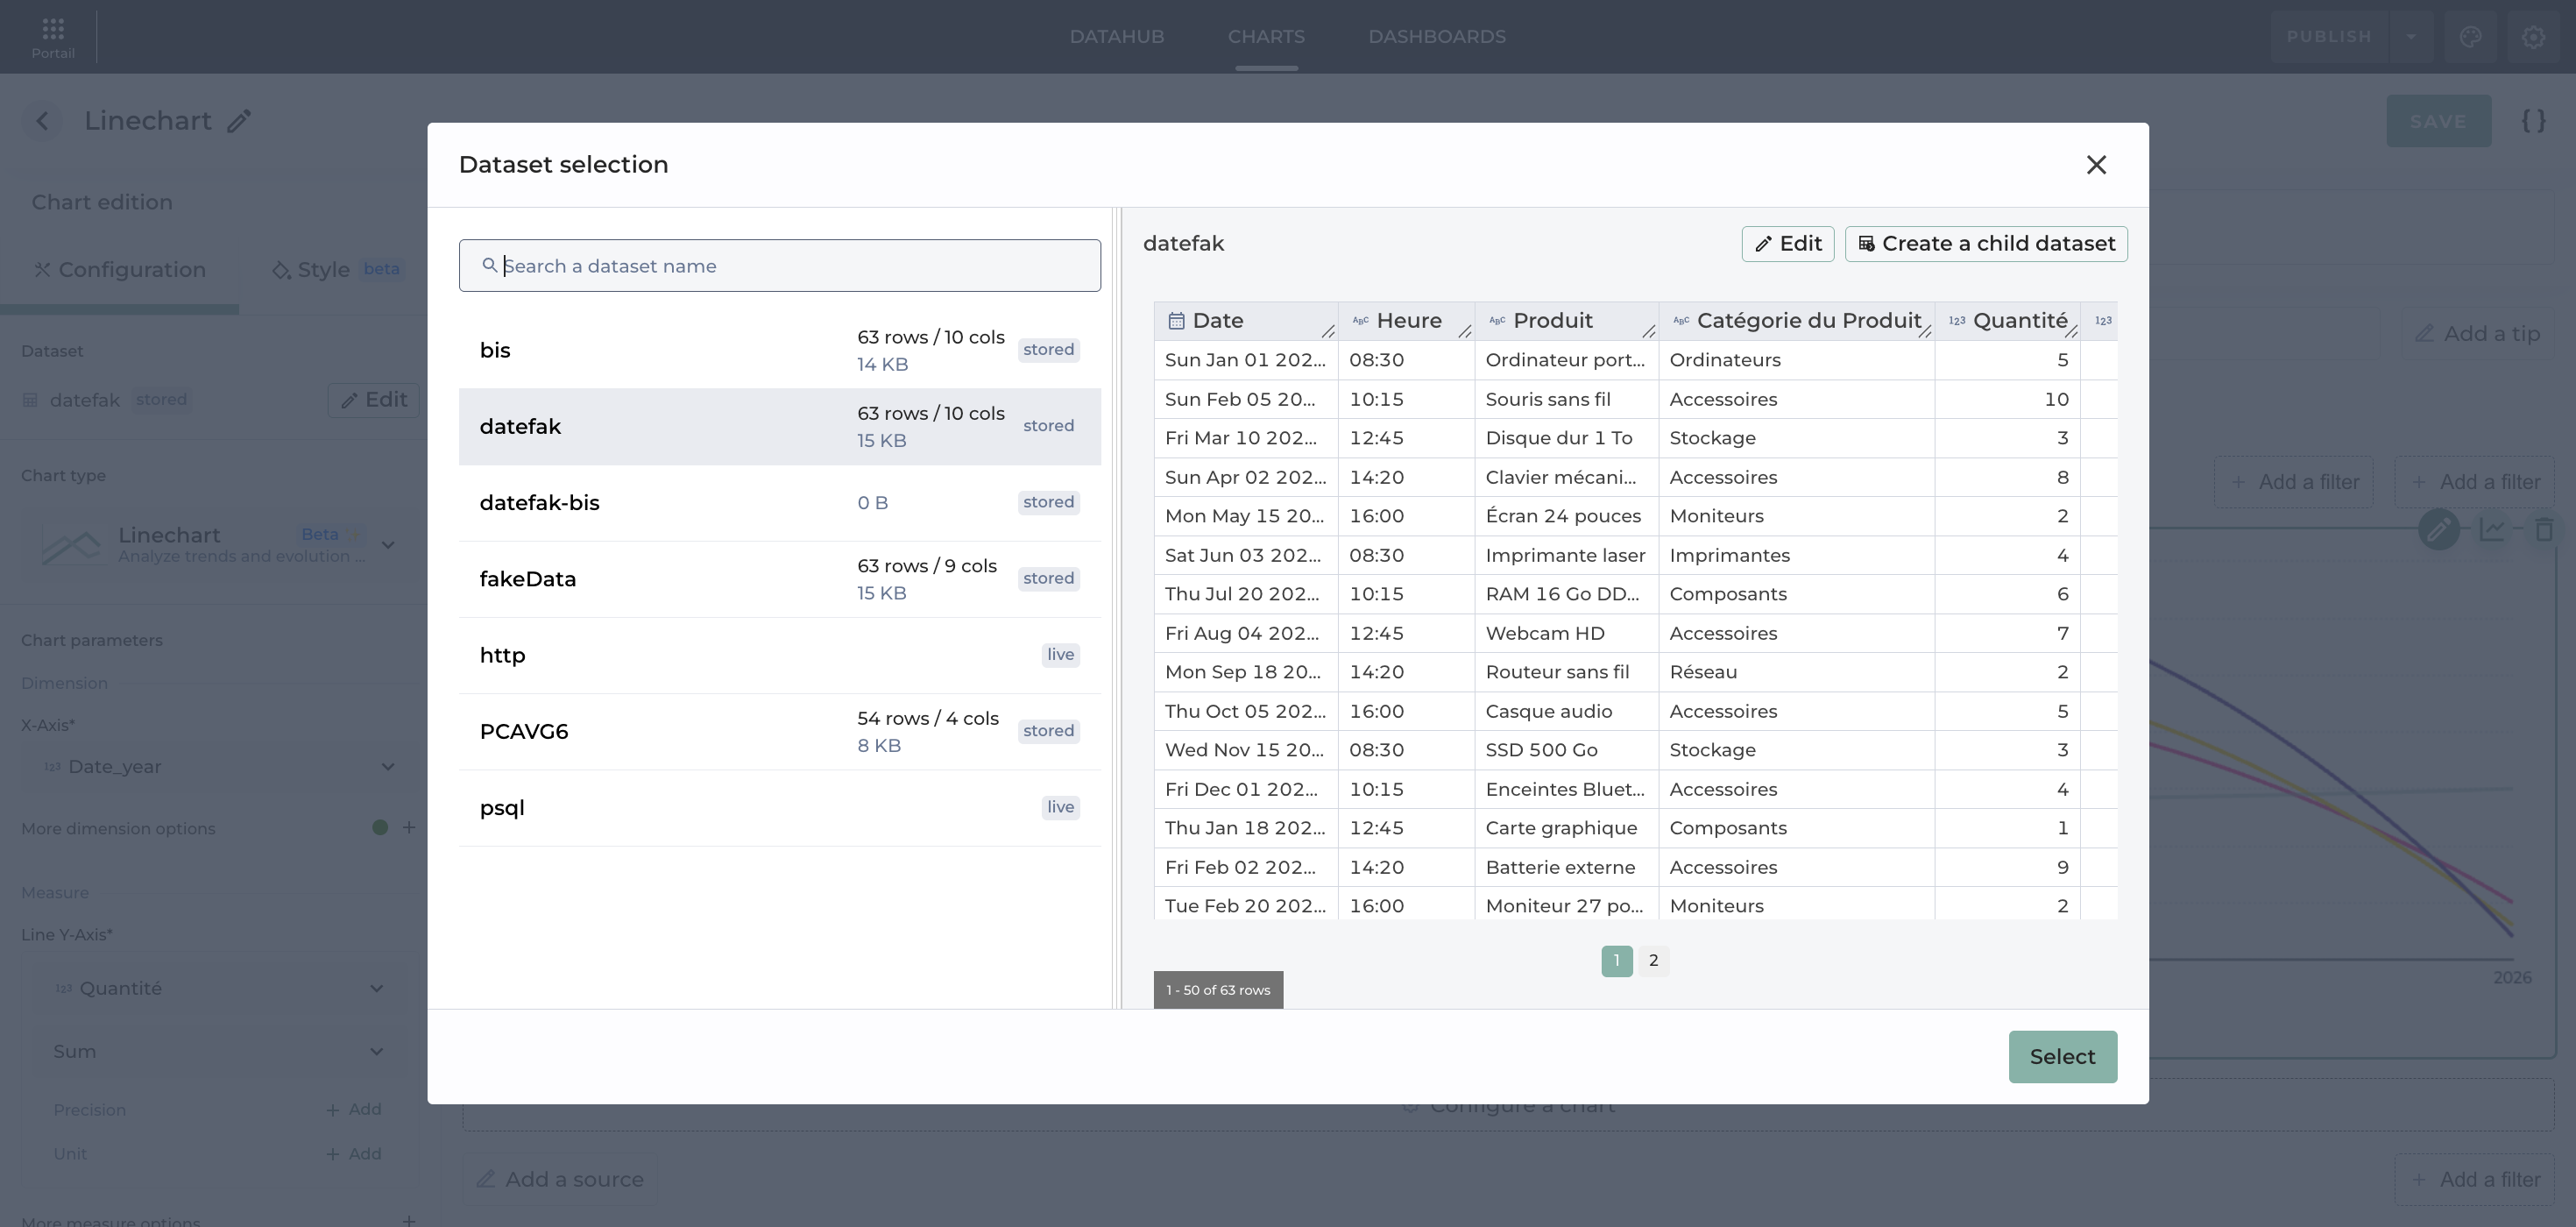Viewport: 2576px width, 1227px height.
Task: Focus the Search a dataset name field
Action: [779, 266]
